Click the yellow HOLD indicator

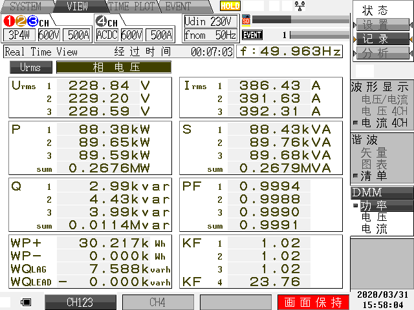tap(230, 6)
